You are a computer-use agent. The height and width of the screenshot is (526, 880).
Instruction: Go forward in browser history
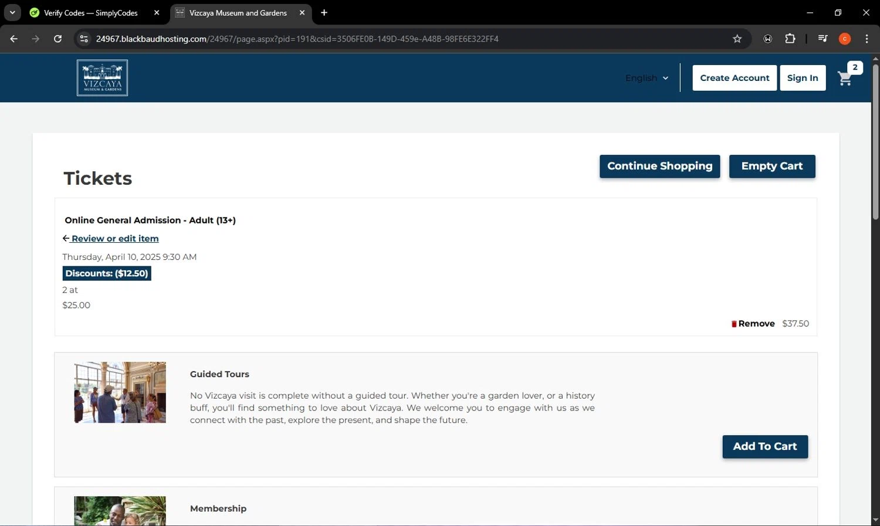point(36,39)
